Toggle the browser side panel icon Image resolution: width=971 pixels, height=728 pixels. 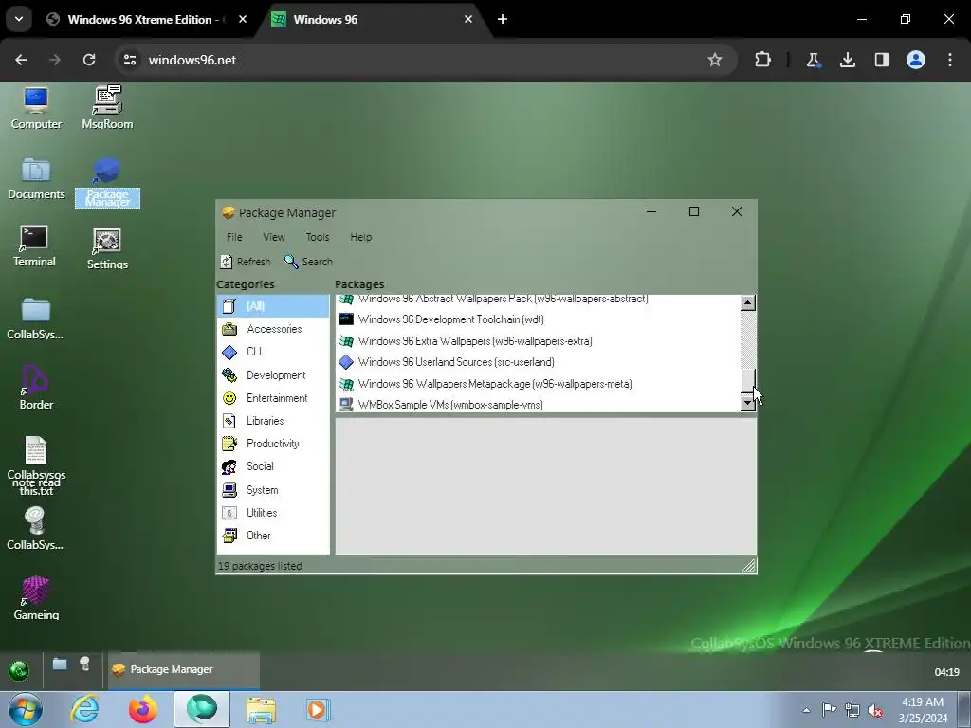click(882, 60)
